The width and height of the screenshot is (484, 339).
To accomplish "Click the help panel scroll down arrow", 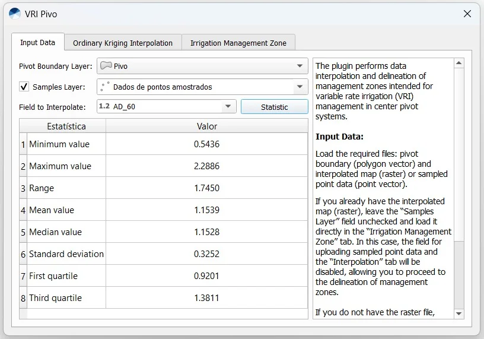I will click(x=458, y=313).
